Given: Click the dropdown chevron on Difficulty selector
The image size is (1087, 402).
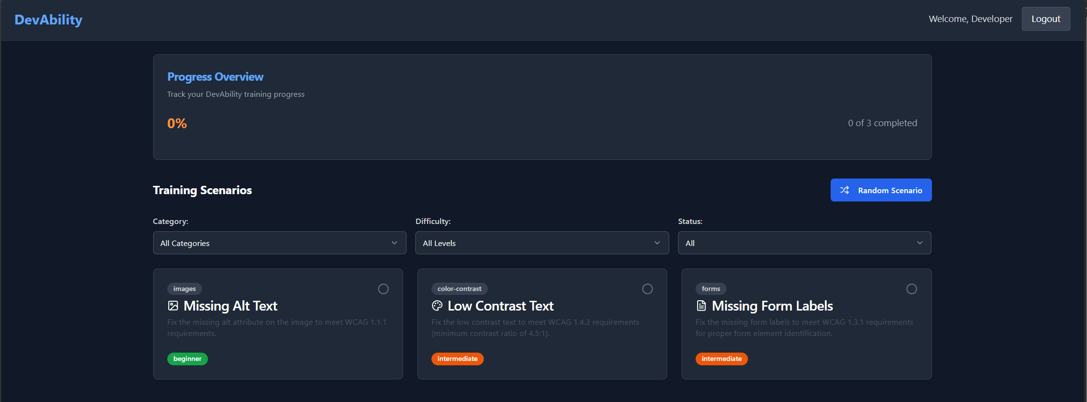Looking at the screenshot, I should click(657, 243).
